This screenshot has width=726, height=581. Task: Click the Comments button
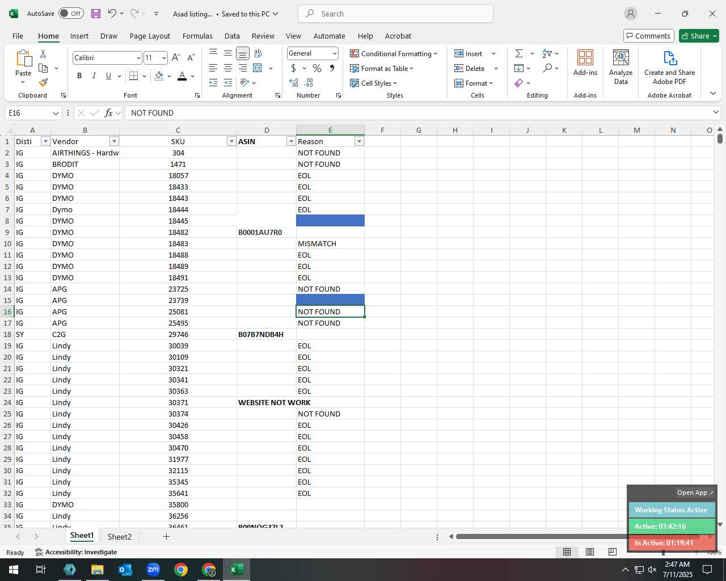click(x=648, y=36)
